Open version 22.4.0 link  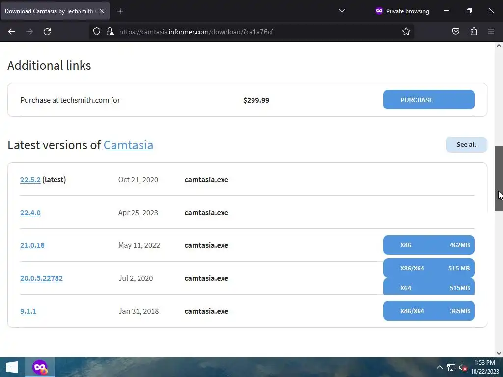[30, 213]
